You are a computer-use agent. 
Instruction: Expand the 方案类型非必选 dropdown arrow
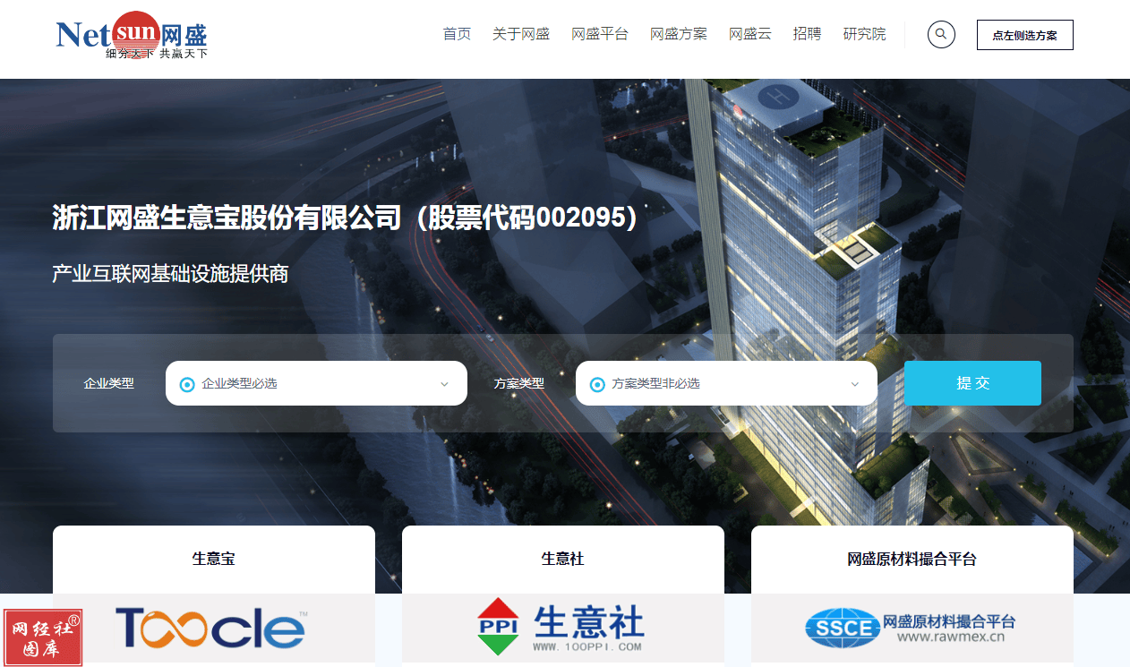tap(854, 384)
